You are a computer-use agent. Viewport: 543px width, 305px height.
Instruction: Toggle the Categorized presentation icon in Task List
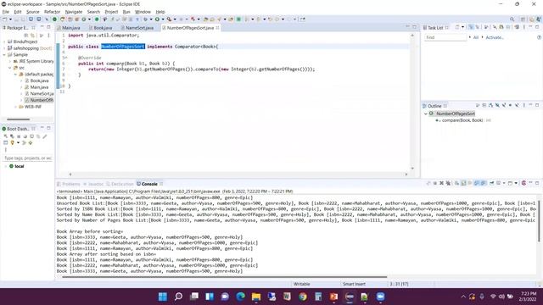471,27
